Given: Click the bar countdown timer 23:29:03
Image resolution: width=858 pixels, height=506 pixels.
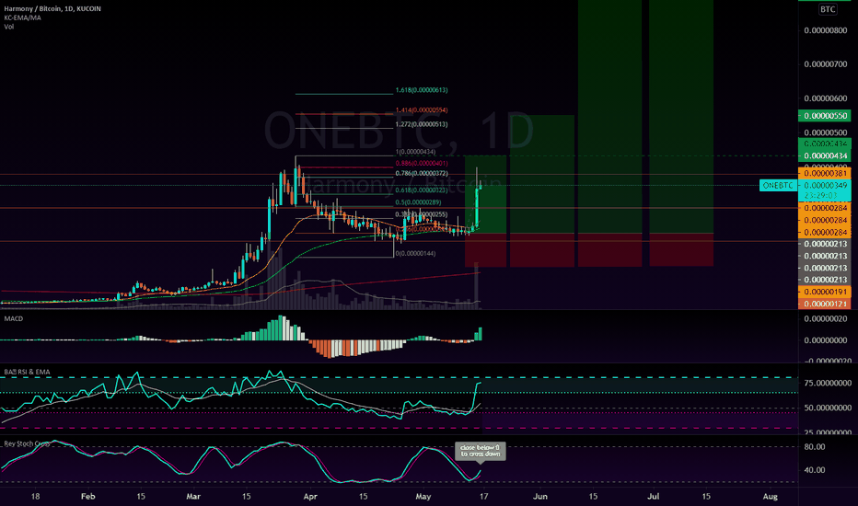Looking at the screenshot, I should pyautogui.click(x=821, y=195).
